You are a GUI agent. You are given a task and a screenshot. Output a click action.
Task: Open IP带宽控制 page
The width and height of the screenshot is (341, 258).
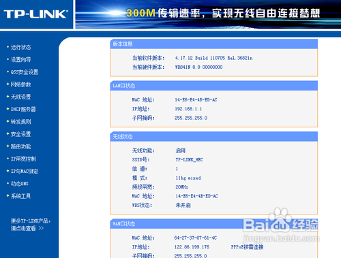coord(23,159)
